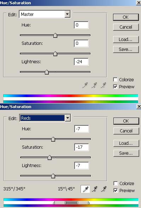The image size is (141, 208).
Task: Click grayed minus eyedropper in Master dialog
Action: [x=103, y=85]
